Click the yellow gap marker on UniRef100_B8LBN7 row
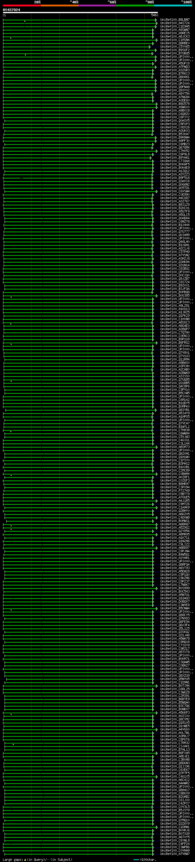Viewport: 195px width, 862px height. click(x=25, y=21)
